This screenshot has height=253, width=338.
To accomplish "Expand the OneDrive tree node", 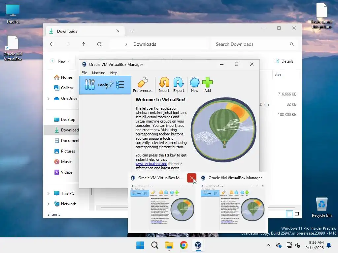I will click(x=48, y=98).
